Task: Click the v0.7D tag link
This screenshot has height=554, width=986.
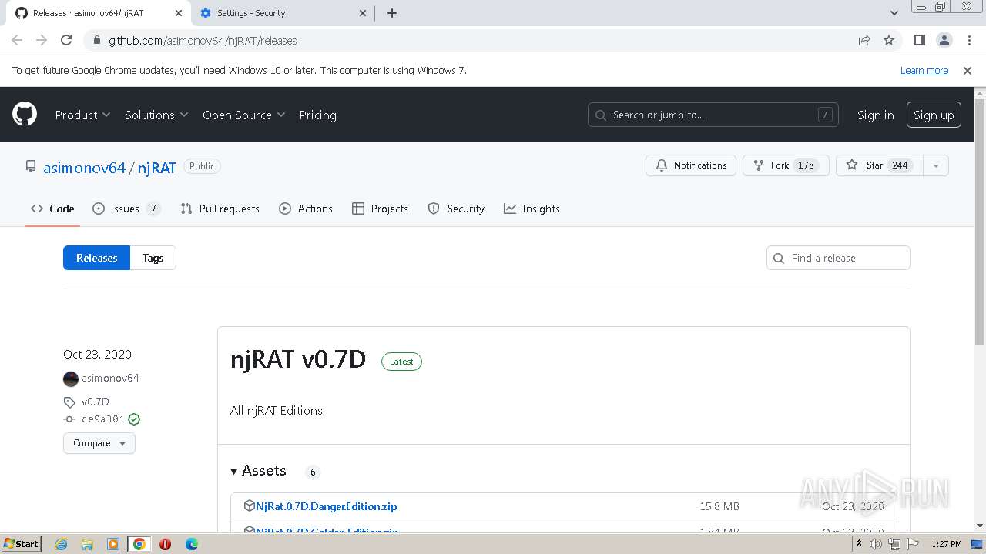Action: pos(96,402)
